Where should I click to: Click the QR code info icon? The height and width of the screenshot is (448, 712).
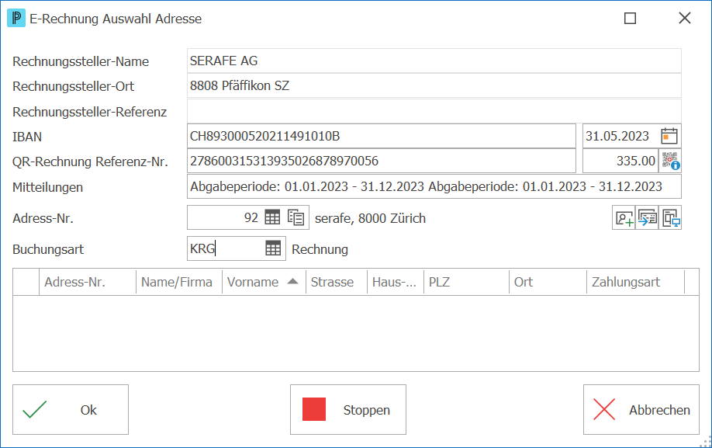click(670, 161)
